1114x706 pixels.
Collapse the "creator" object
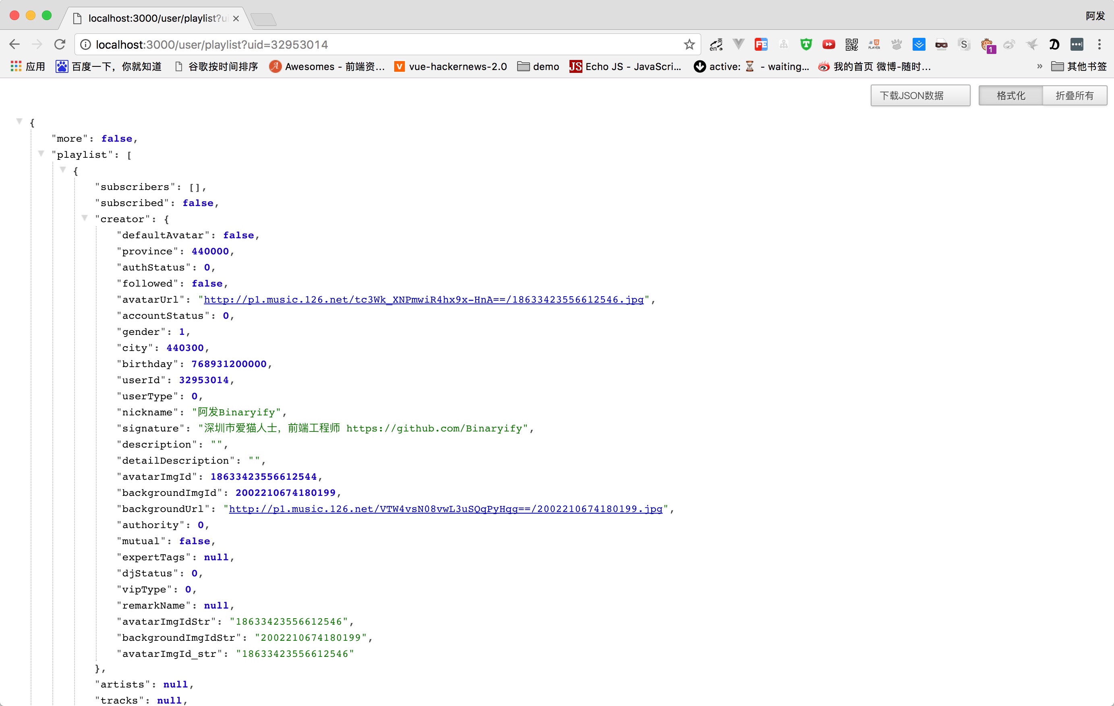point(85,218)
